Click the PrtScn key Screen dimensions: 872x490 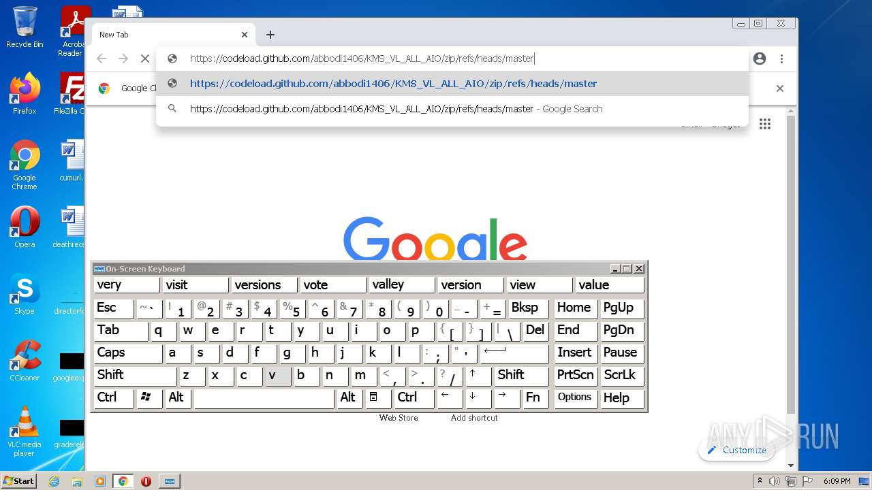[x=576, y=376]
